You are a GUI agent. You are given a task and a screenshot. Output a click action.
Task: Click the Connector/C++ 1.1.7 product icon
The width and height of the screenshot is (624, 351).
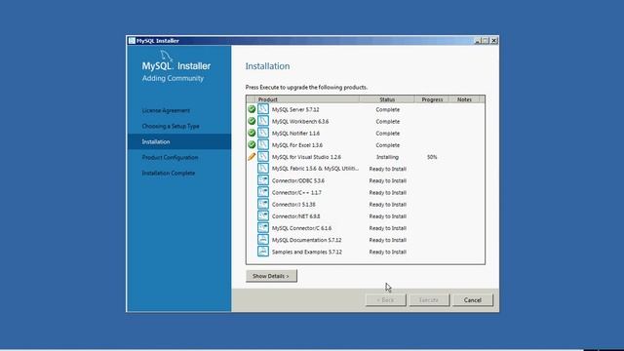(263, 192)
